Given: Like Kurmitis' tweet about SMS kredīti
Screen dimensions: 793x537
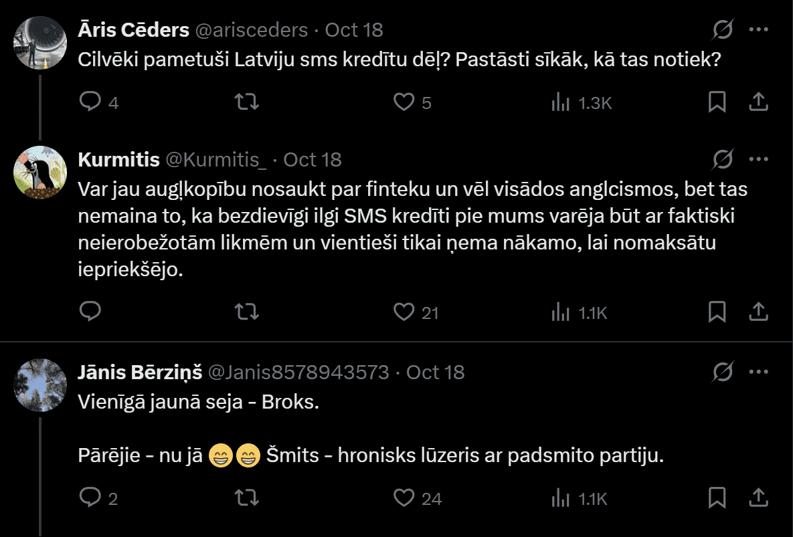Looking at the screenshot, I should coord(404,312).
